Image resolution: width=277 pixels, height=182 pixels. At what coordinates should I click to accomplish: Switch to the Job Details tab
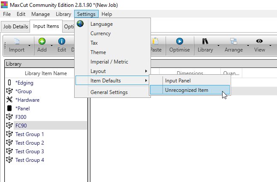tap(15, 27)
